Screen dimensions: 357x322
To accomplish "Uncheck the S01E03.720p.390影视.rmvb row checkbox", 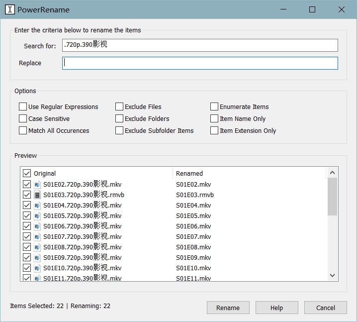I will (x=27, y=195).
